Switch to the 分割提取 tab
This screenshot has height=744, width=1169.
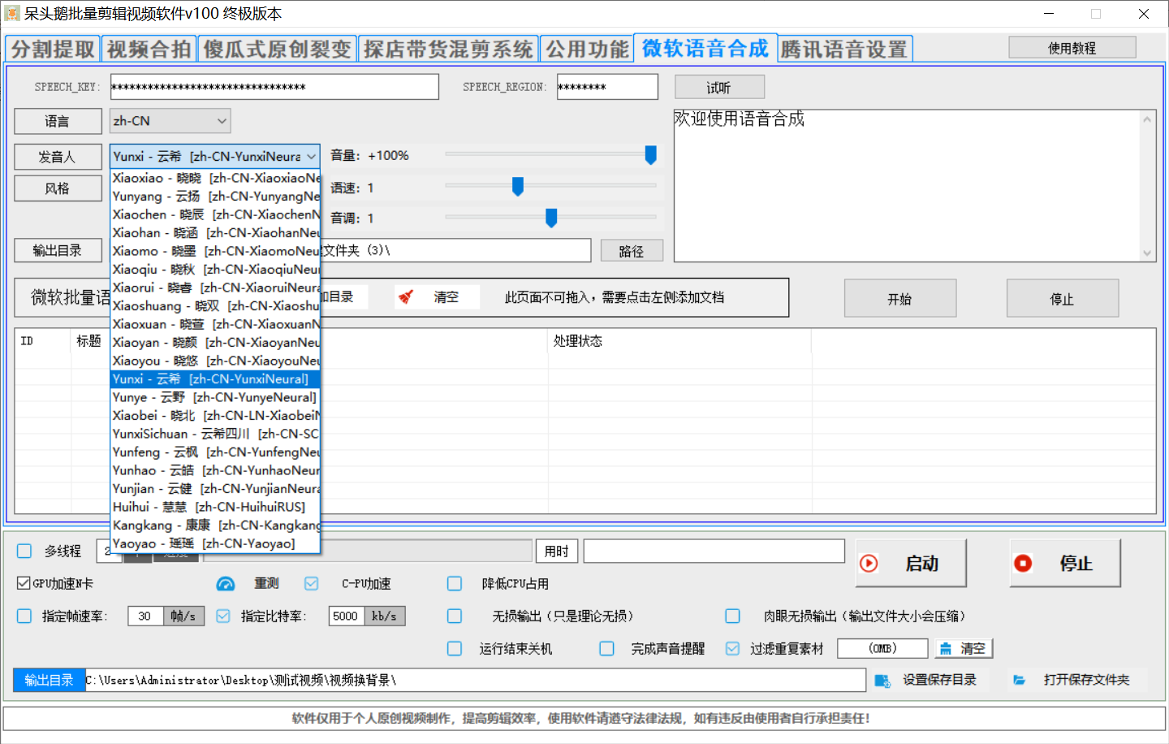coord(53,49)
